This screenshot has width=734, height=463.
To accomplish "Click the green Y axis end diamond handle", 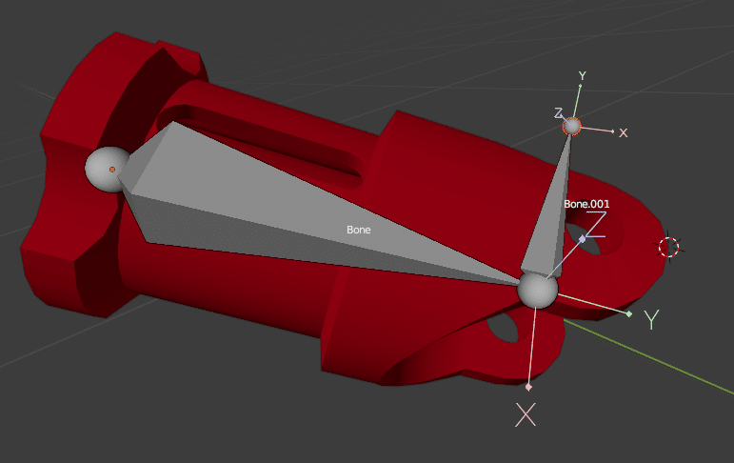I will coord(629,314).
